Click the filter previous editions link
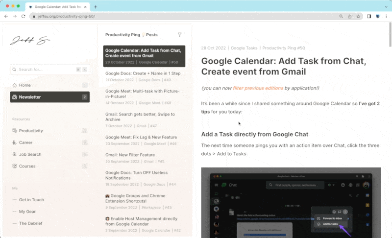 coord(258,88)
